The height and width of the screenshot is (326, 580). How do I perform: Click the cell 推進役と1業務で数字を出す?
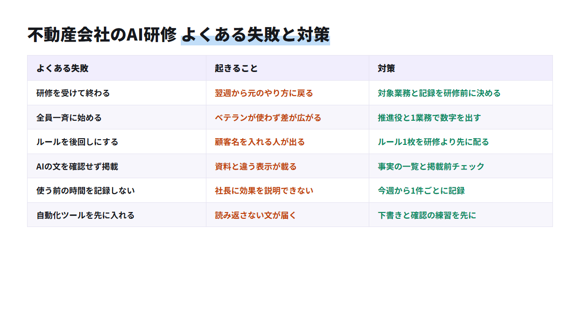(461, 117)
